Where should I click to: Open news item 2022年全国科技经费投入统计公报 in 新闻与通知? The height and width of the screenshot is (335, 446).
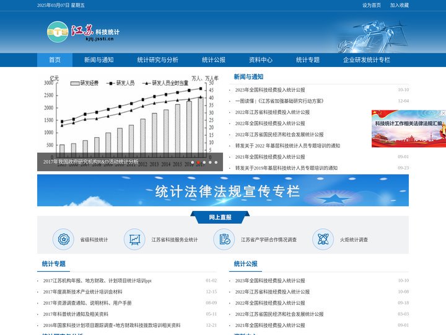270,123
